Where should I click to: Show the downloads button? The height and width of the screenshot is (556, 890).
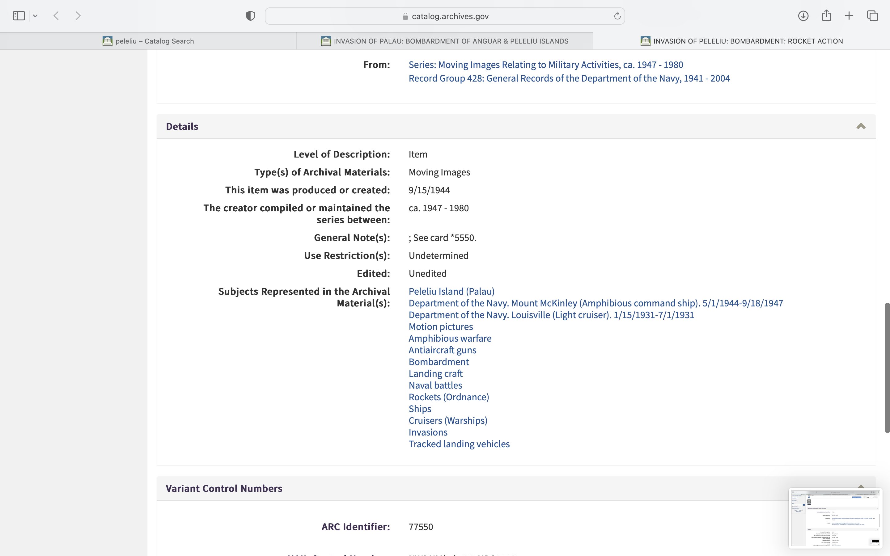coord(803,16)
